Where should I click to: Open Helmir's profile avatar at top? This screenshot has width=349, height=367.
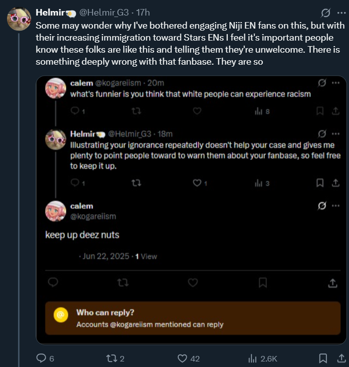tap(19, 20)
